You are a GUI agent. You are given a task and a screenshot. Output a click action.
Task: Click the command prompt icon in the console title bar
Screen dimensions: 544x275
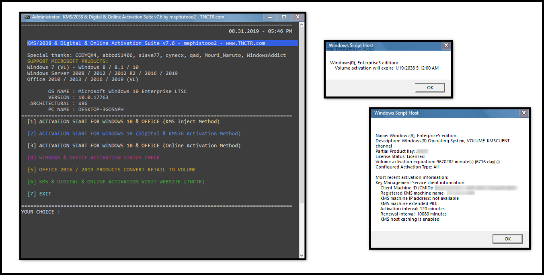point(27,17)
